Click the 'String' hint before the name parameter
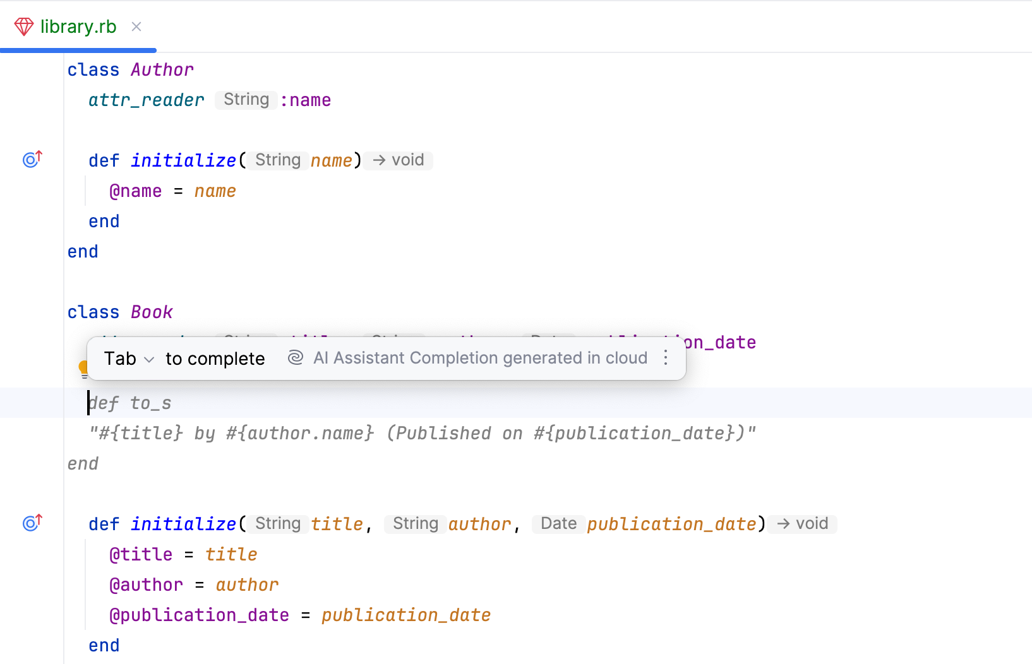 pos(277,160)
